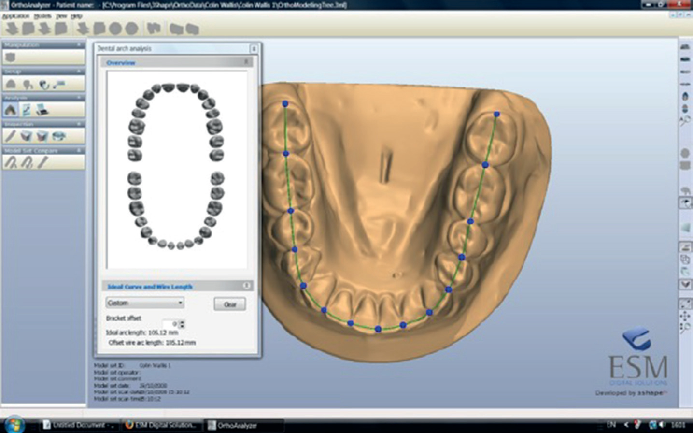
Task: Increase the Bracket offset with the up arrow
Action: click(182, 322)
